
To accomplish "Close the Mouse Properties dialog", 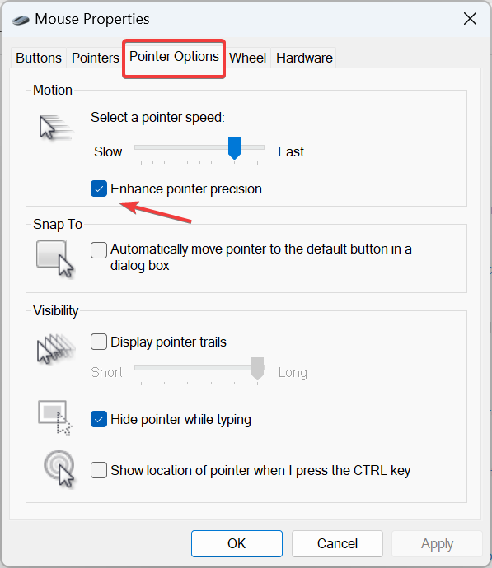I will click(x=470, y=18).
